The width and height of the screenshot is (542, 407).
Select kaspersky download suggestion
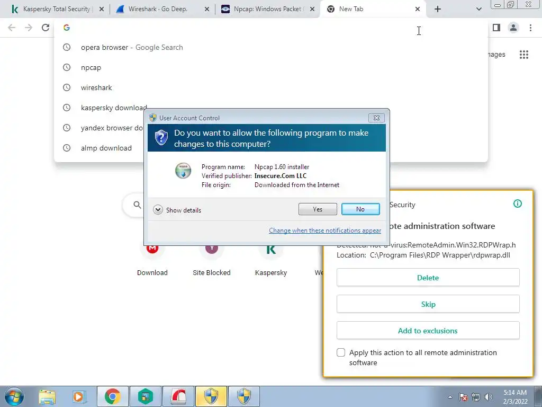114,108
